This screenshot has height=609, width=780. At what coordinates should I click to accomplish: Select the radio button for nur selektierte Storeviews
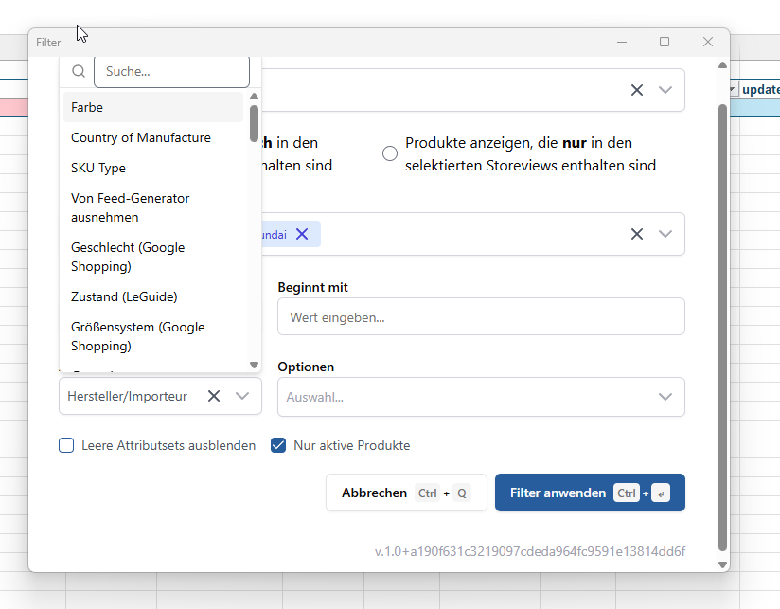389,152
